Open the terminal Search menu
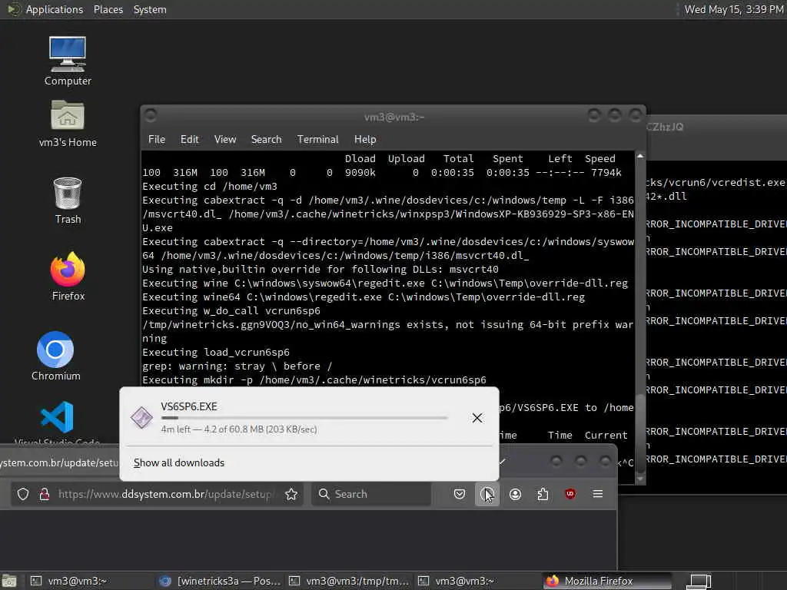 coord(266,140)
